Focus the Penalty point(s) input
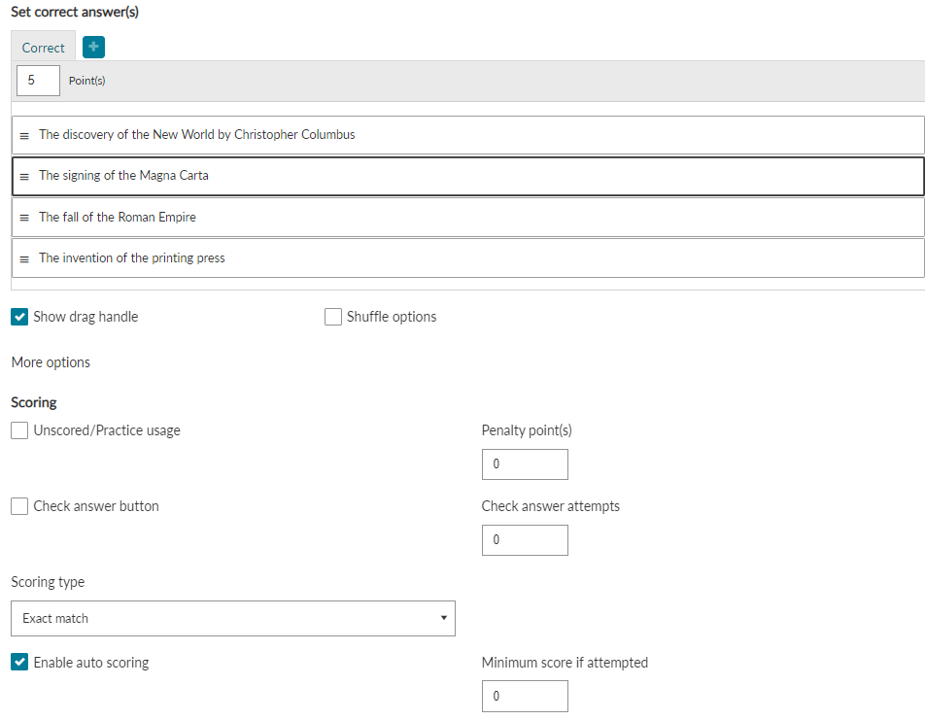Image resolution: width=925 pixels, height=720 pixels. [x=525, y=464]
